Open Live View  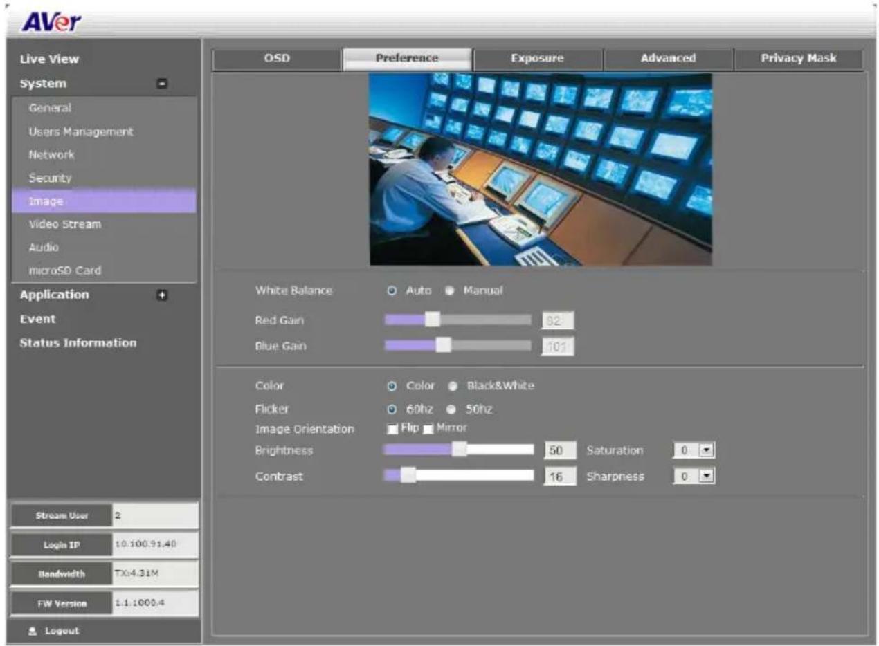(50, 59)
